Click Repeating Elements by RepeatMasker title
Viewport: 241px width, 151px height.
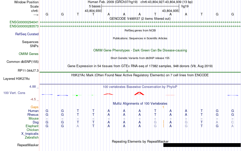[140, 141]
